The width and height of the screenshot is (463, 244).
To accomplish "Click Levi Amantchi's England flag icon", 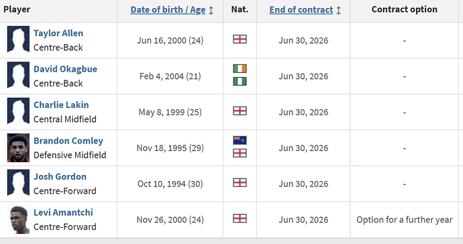I will [x=240, y=219].
